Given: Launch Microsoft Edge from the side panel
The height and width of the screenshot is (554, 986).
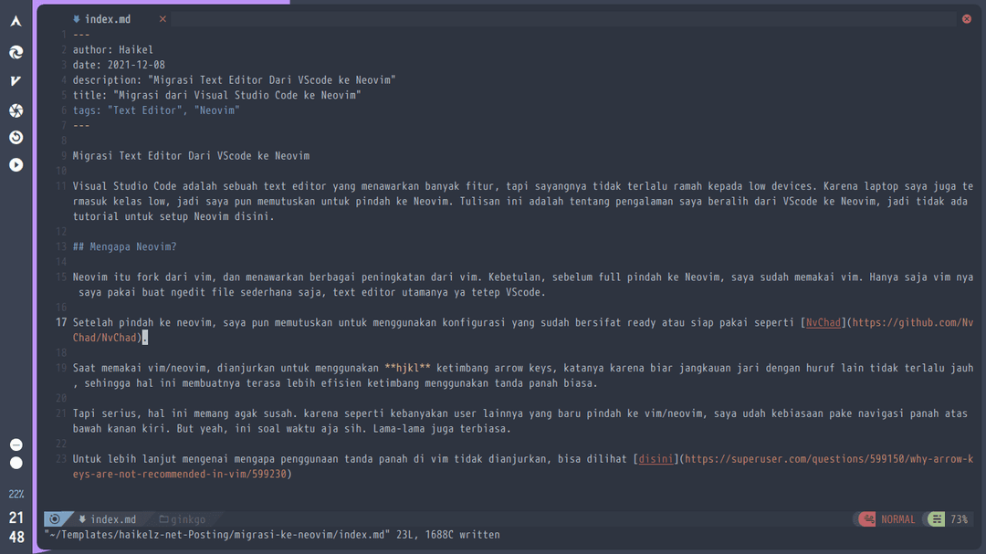Looking at the screenshot, I should click(16, 52).
